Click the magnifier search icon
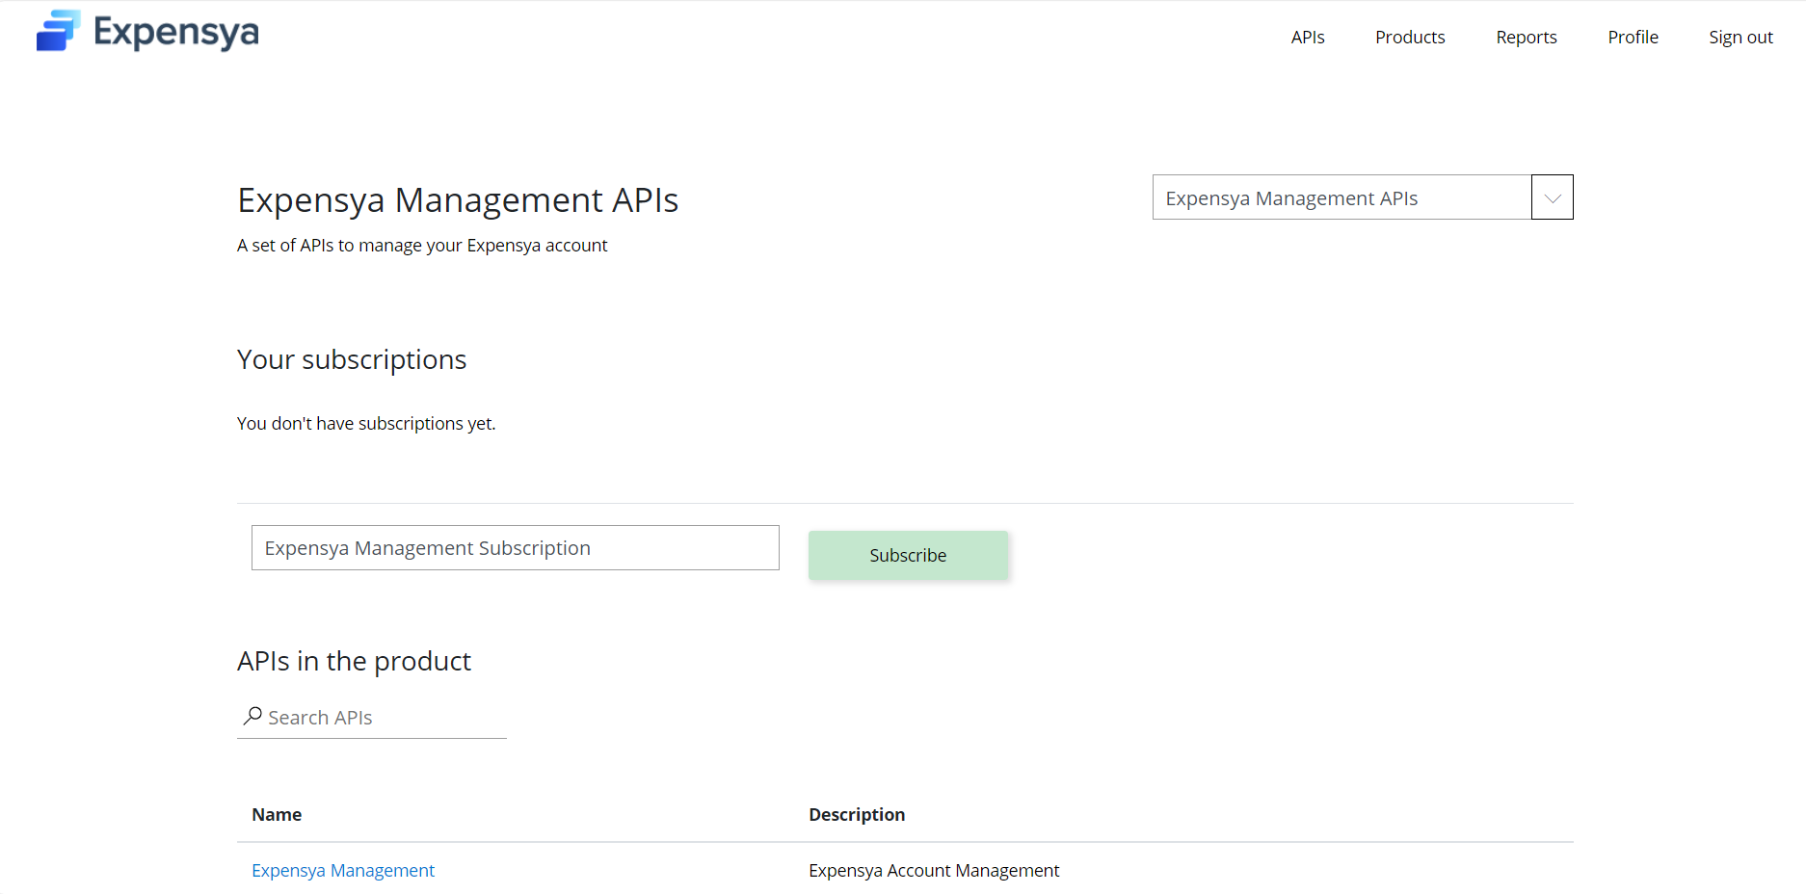Screen dimensions: 1806x894 (252, 716)
